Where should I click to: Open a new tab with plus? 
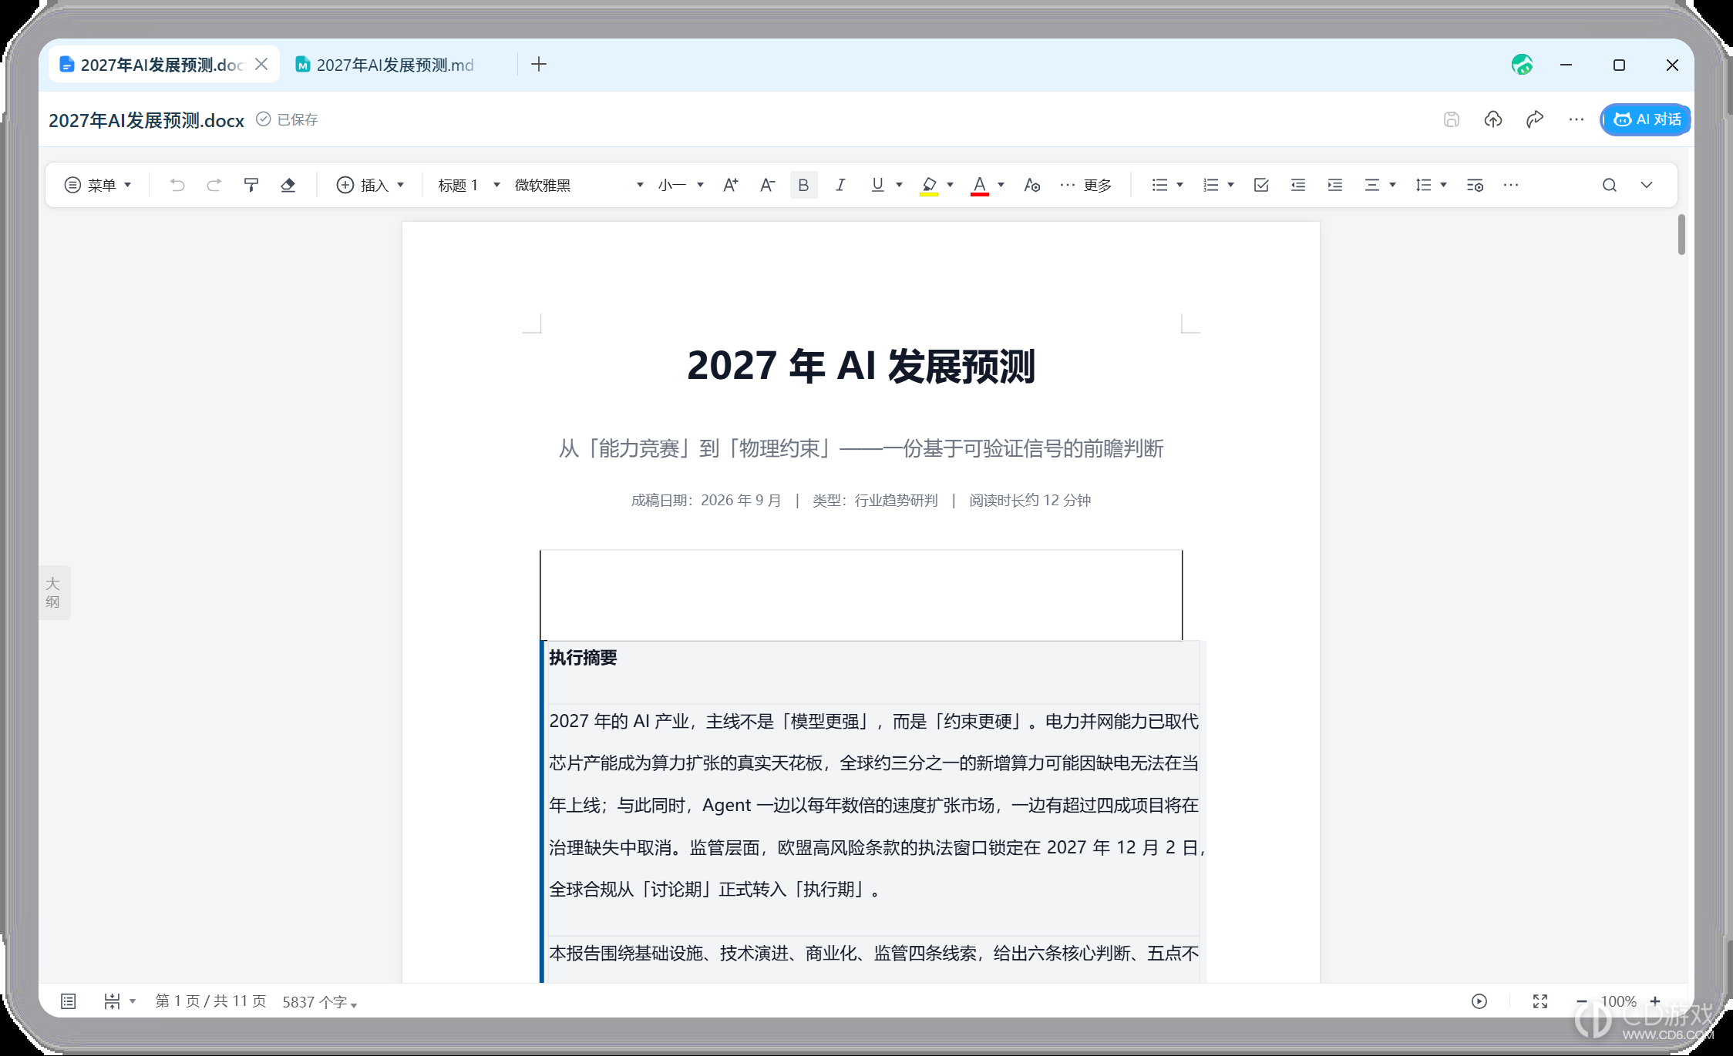[x=539, y=64]
